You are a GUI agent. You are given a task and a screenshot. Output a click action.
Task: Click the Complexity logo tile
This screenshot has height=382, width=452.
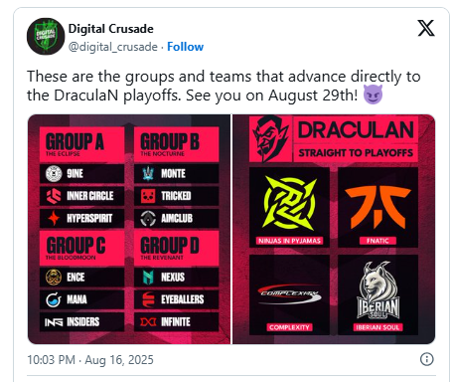289,294
